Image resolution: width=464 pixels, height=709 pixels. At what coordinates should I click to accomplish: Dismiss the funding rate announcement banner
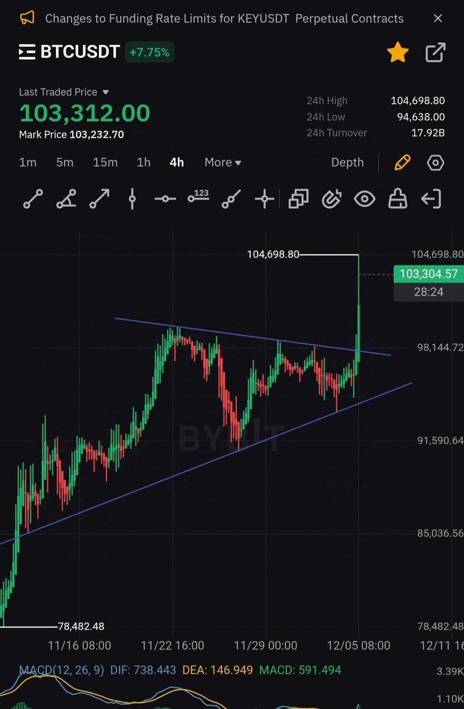click(x=438, y=18)
